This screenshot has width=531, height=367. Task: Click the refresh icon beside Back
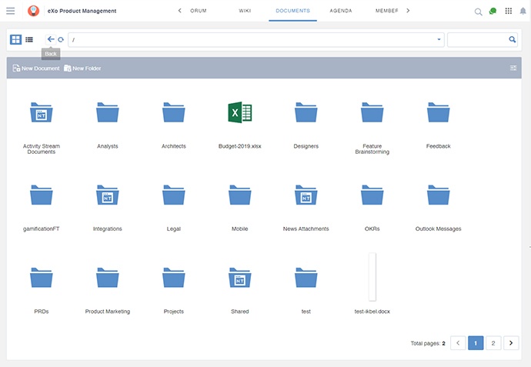click(x=61, y=39)
